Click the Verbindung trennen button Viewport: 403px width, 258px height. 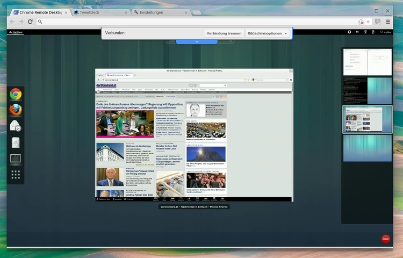pyautogui.click(x=224, y=33)
